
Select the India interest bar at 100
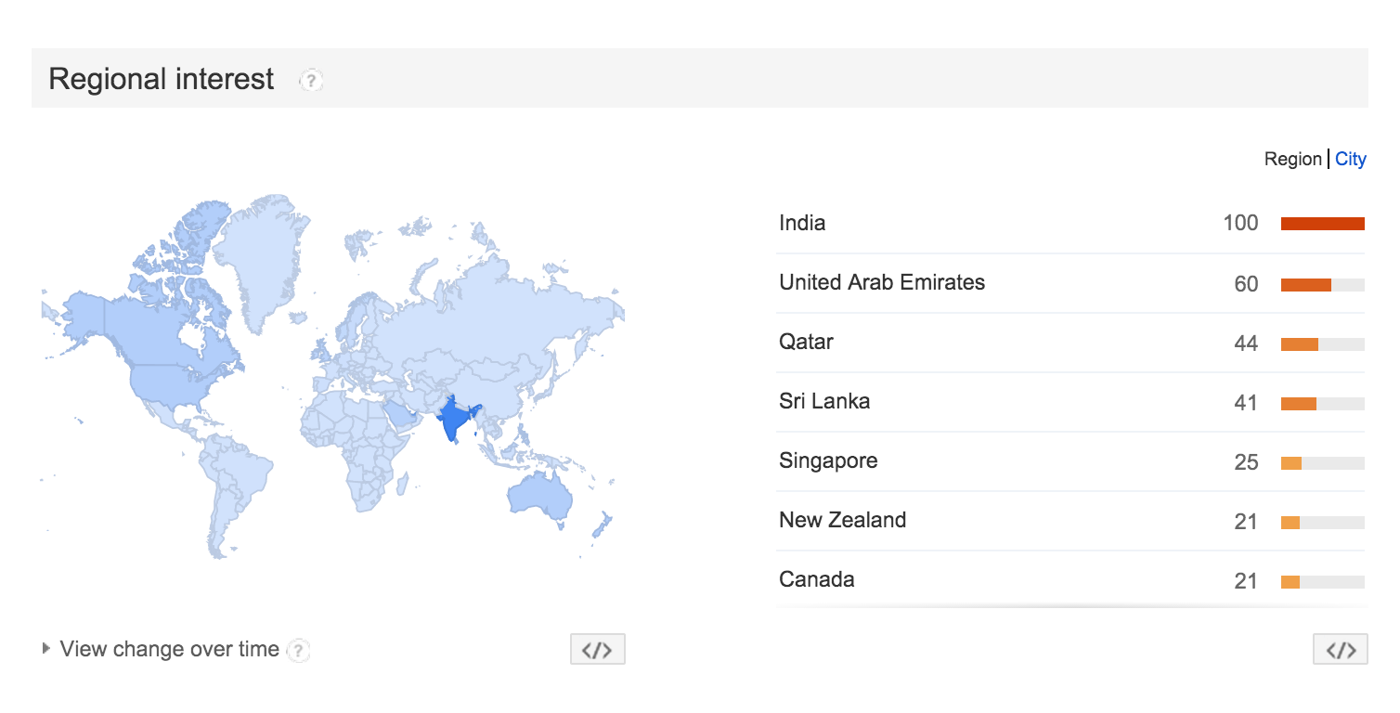click(1323, 224)
